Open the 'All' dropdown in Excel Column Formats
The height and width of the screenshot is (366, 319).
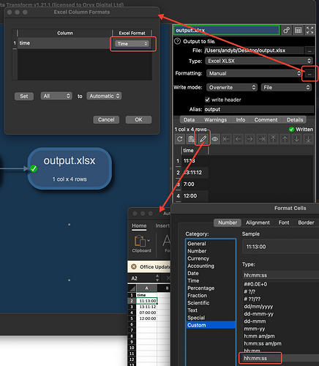[x=56, y=96]
